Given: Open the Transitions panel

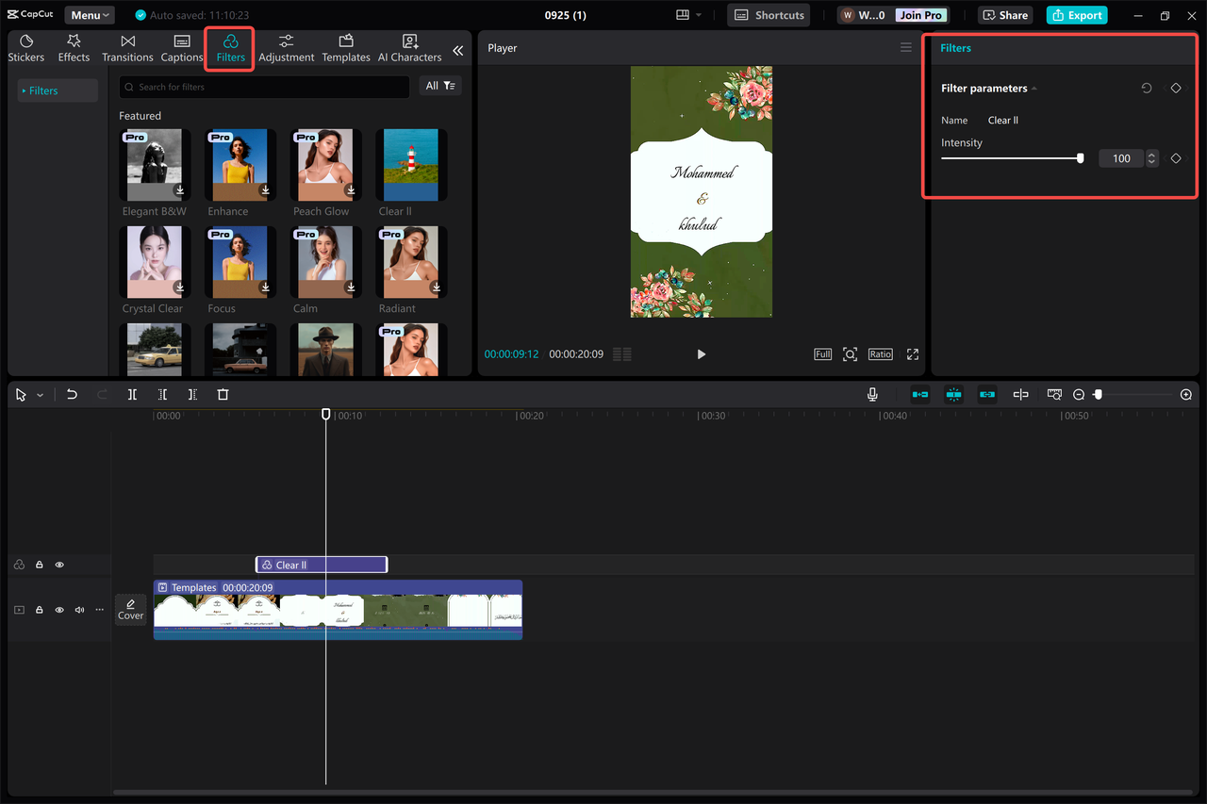Looking at the screenshot, I should (x=126, y=47).
